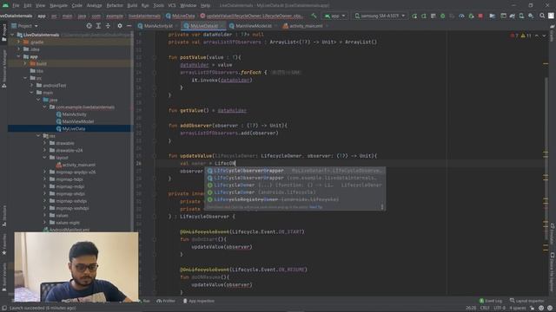Image resolution: width=556 pixels, height=312 pixels.
Task: Click the Make Project hammer icon
Action: pos(314,16)
